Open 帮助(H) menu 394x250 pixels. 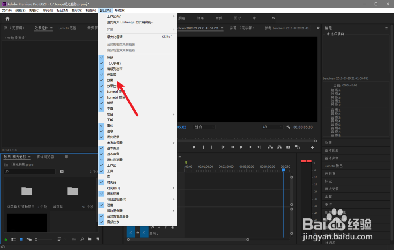[120, 10]
